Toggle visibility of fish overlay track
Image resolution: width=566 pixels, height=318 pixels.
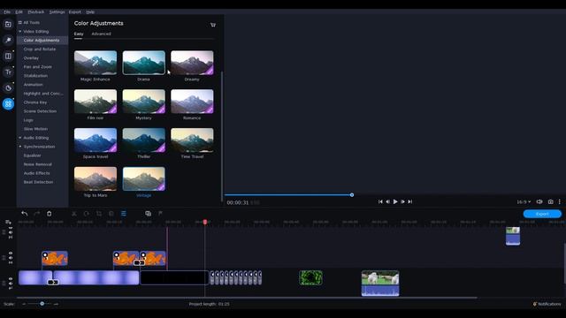[x=11, y=254]
